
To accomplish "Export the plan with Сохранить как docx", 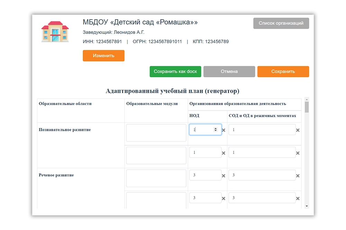I will [175, 71].
